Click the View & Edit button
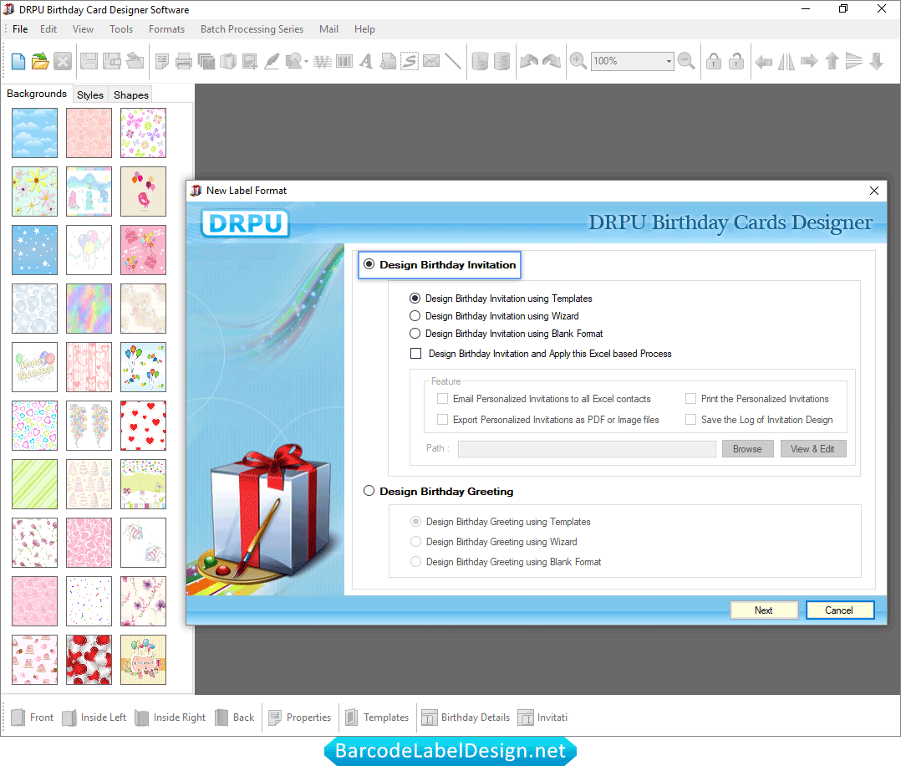901x766 pixels. point(812,449)
